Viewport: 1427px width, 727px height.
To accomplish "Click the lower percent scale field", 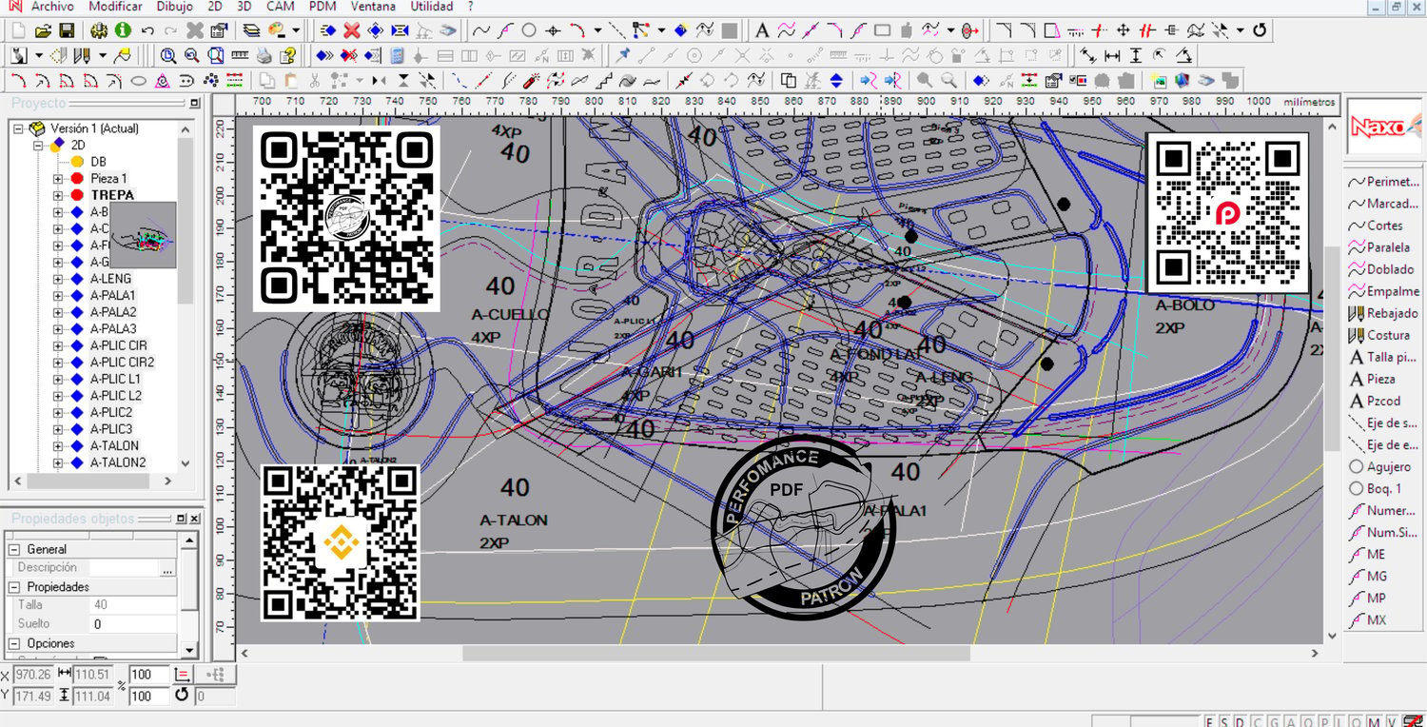I will click(149, 696).
